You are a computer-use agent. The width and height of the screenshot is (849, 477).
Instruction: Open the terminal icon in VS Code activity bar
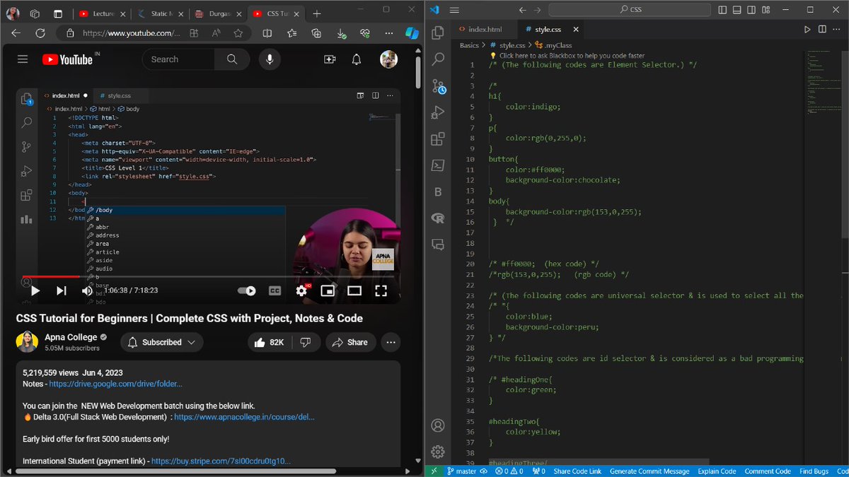(x=438, y=165)
